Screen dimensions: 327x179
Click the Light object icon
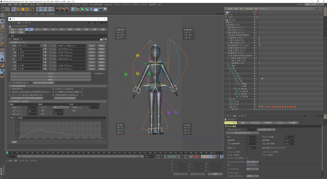click(x=105, y=9)
